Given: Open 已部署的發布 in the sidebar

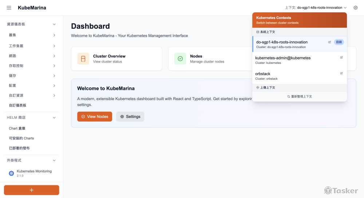Looking at the screenshot, I should (x=19, y=148).
